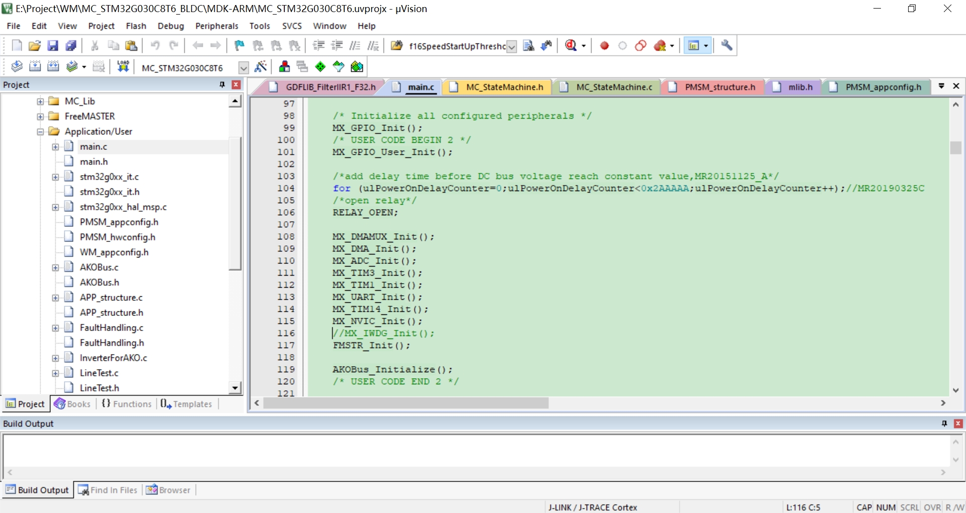966x513 pixels.
Task: Indent the selected lines
Action: coord(318,46)
